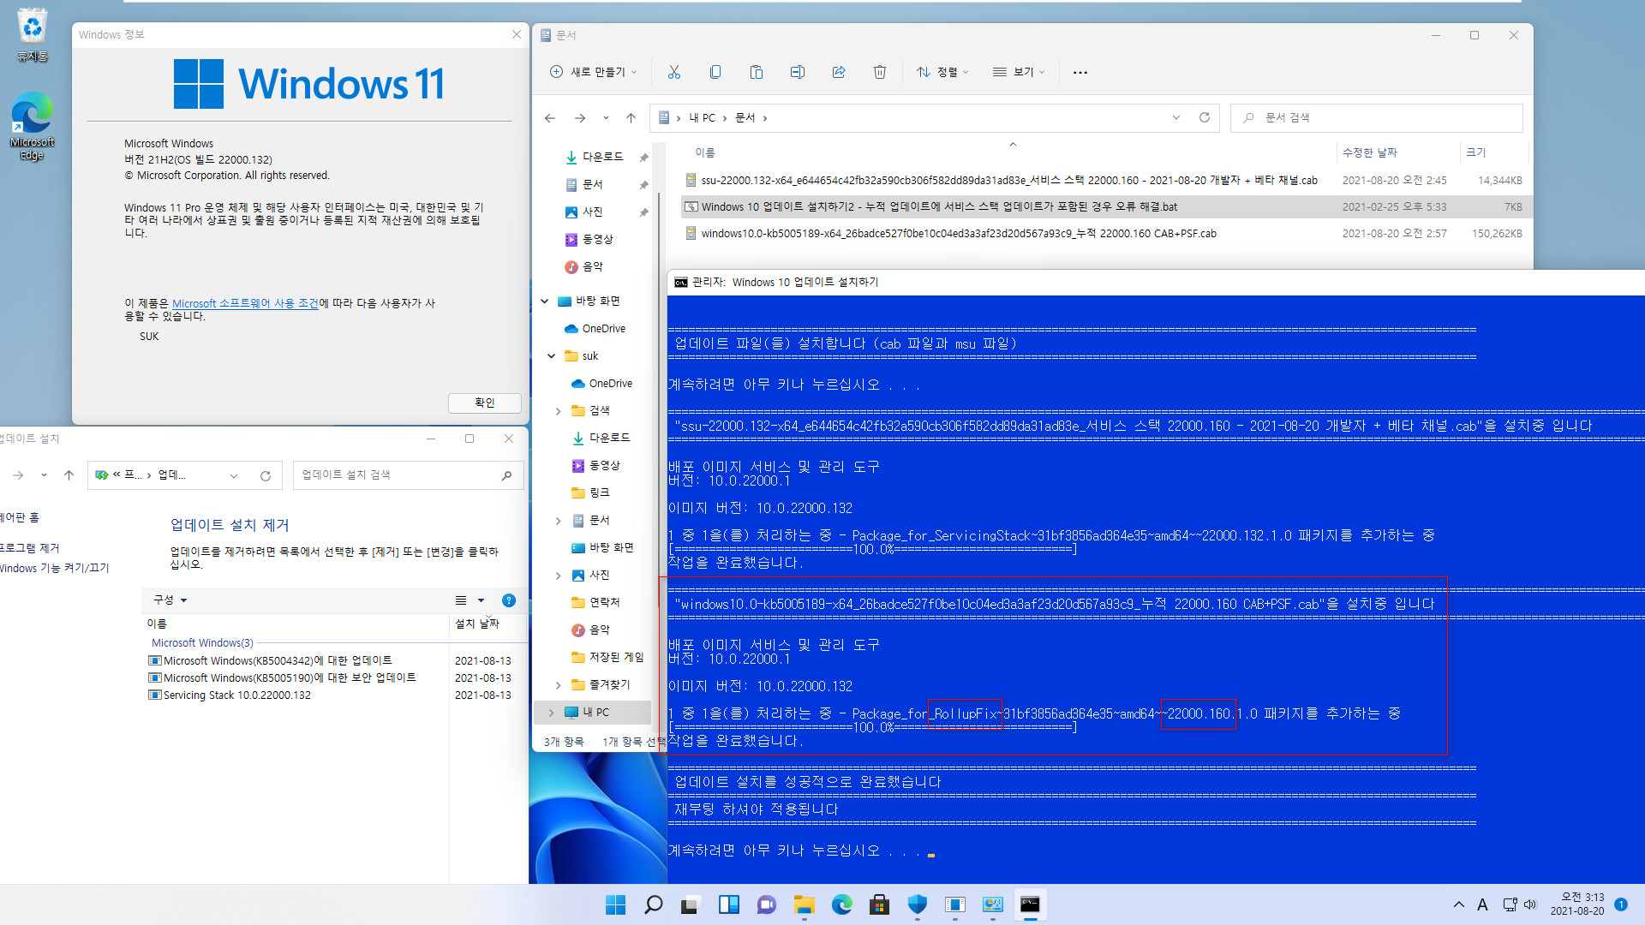Open the three-dot more options menu
Screen dimensions: 1645x925
coord(1080,73)
